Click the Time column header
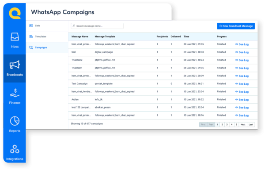Viewport: 265px width, 170px height. [x=186, y=36]
